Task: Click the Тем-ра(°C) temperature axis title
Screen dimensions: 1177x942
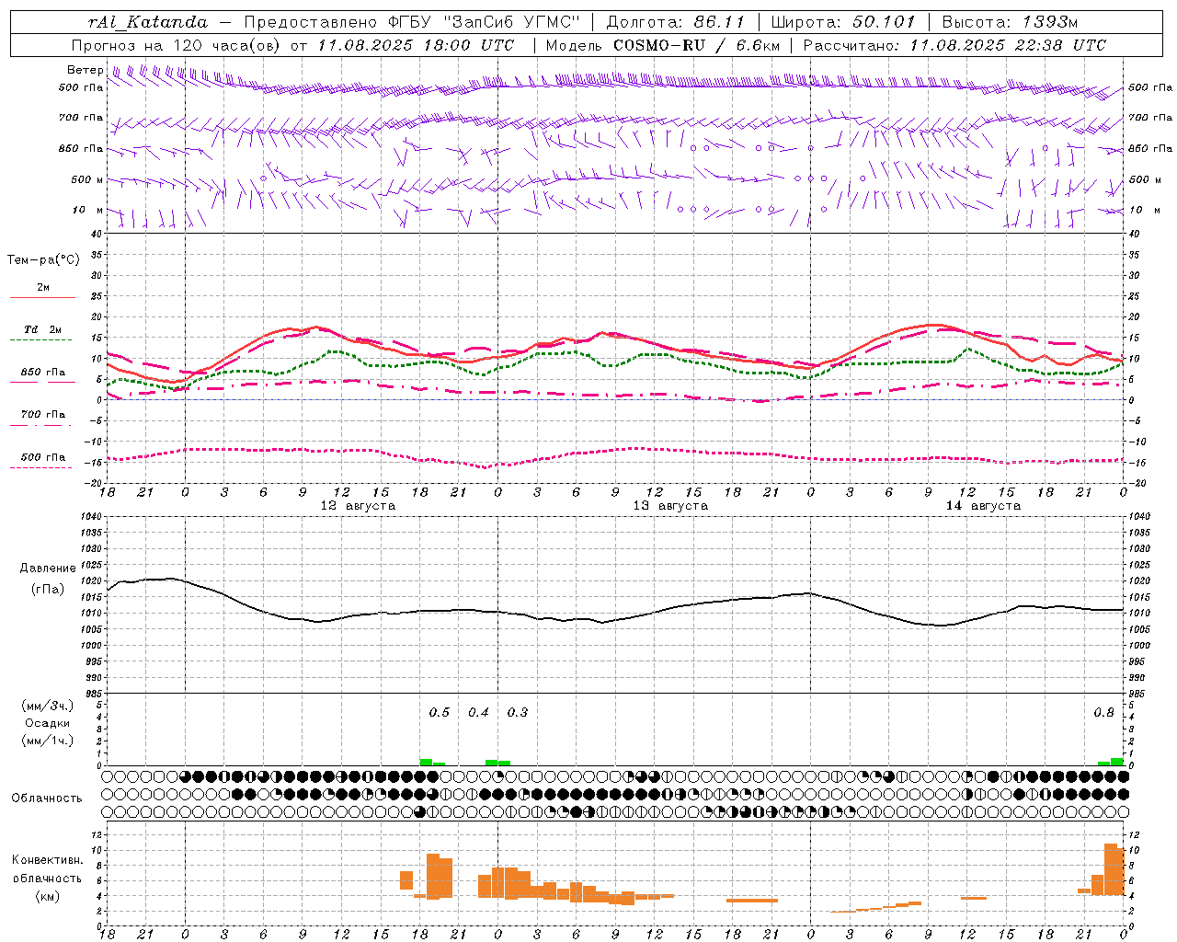Action: [43, 260]
